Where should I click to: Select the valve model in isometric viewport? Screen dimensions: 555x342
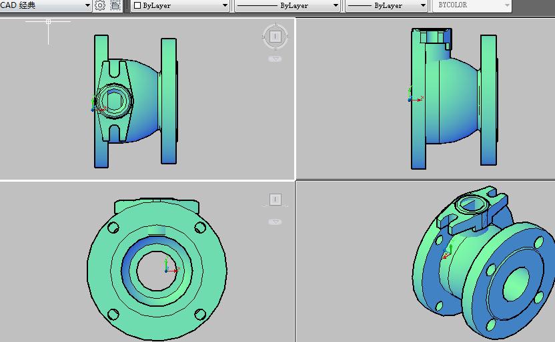coord(484,263)
